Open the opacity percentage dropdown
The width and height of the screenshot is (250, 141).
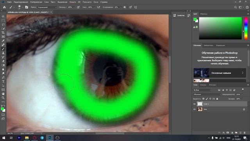tap(74, 7)
